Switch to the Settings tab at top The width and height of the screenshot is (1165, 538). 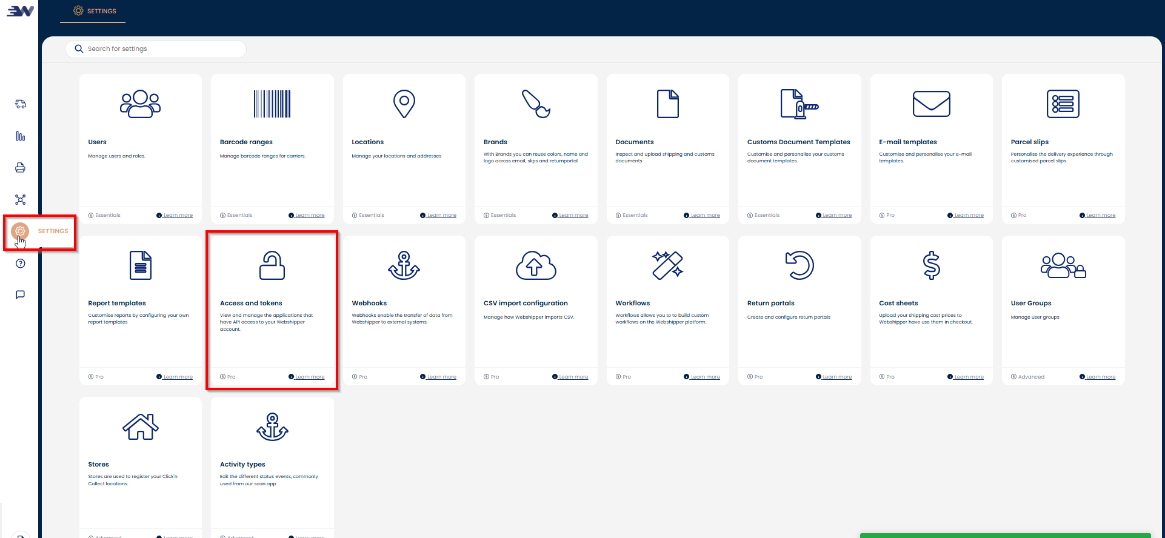coord(94,11)
